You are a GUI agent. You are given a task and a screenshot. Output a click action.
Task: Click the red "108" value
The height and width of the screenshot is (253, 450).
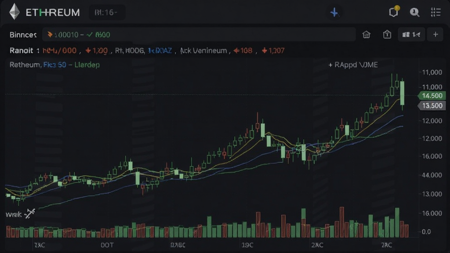point(243,51)
